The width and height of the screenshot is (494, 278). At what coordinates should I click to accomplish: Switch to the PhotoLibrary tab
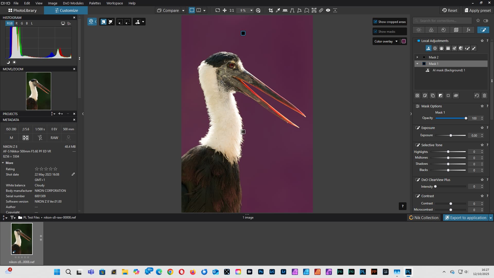click(22, 10)
